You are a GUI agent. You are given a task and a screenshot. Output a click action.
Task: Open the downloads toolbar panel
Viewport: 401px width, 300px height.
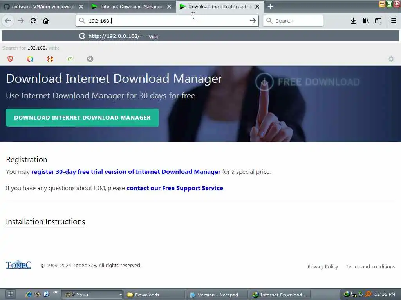[353, 21]
